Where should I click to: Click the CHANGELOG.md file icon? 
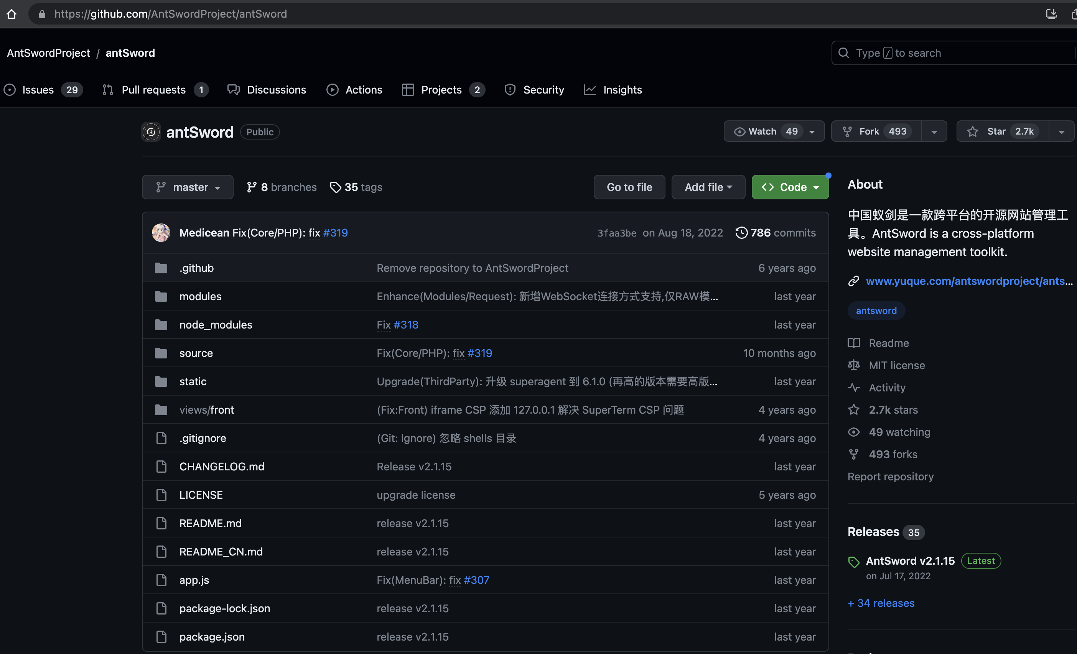[161, 467]
